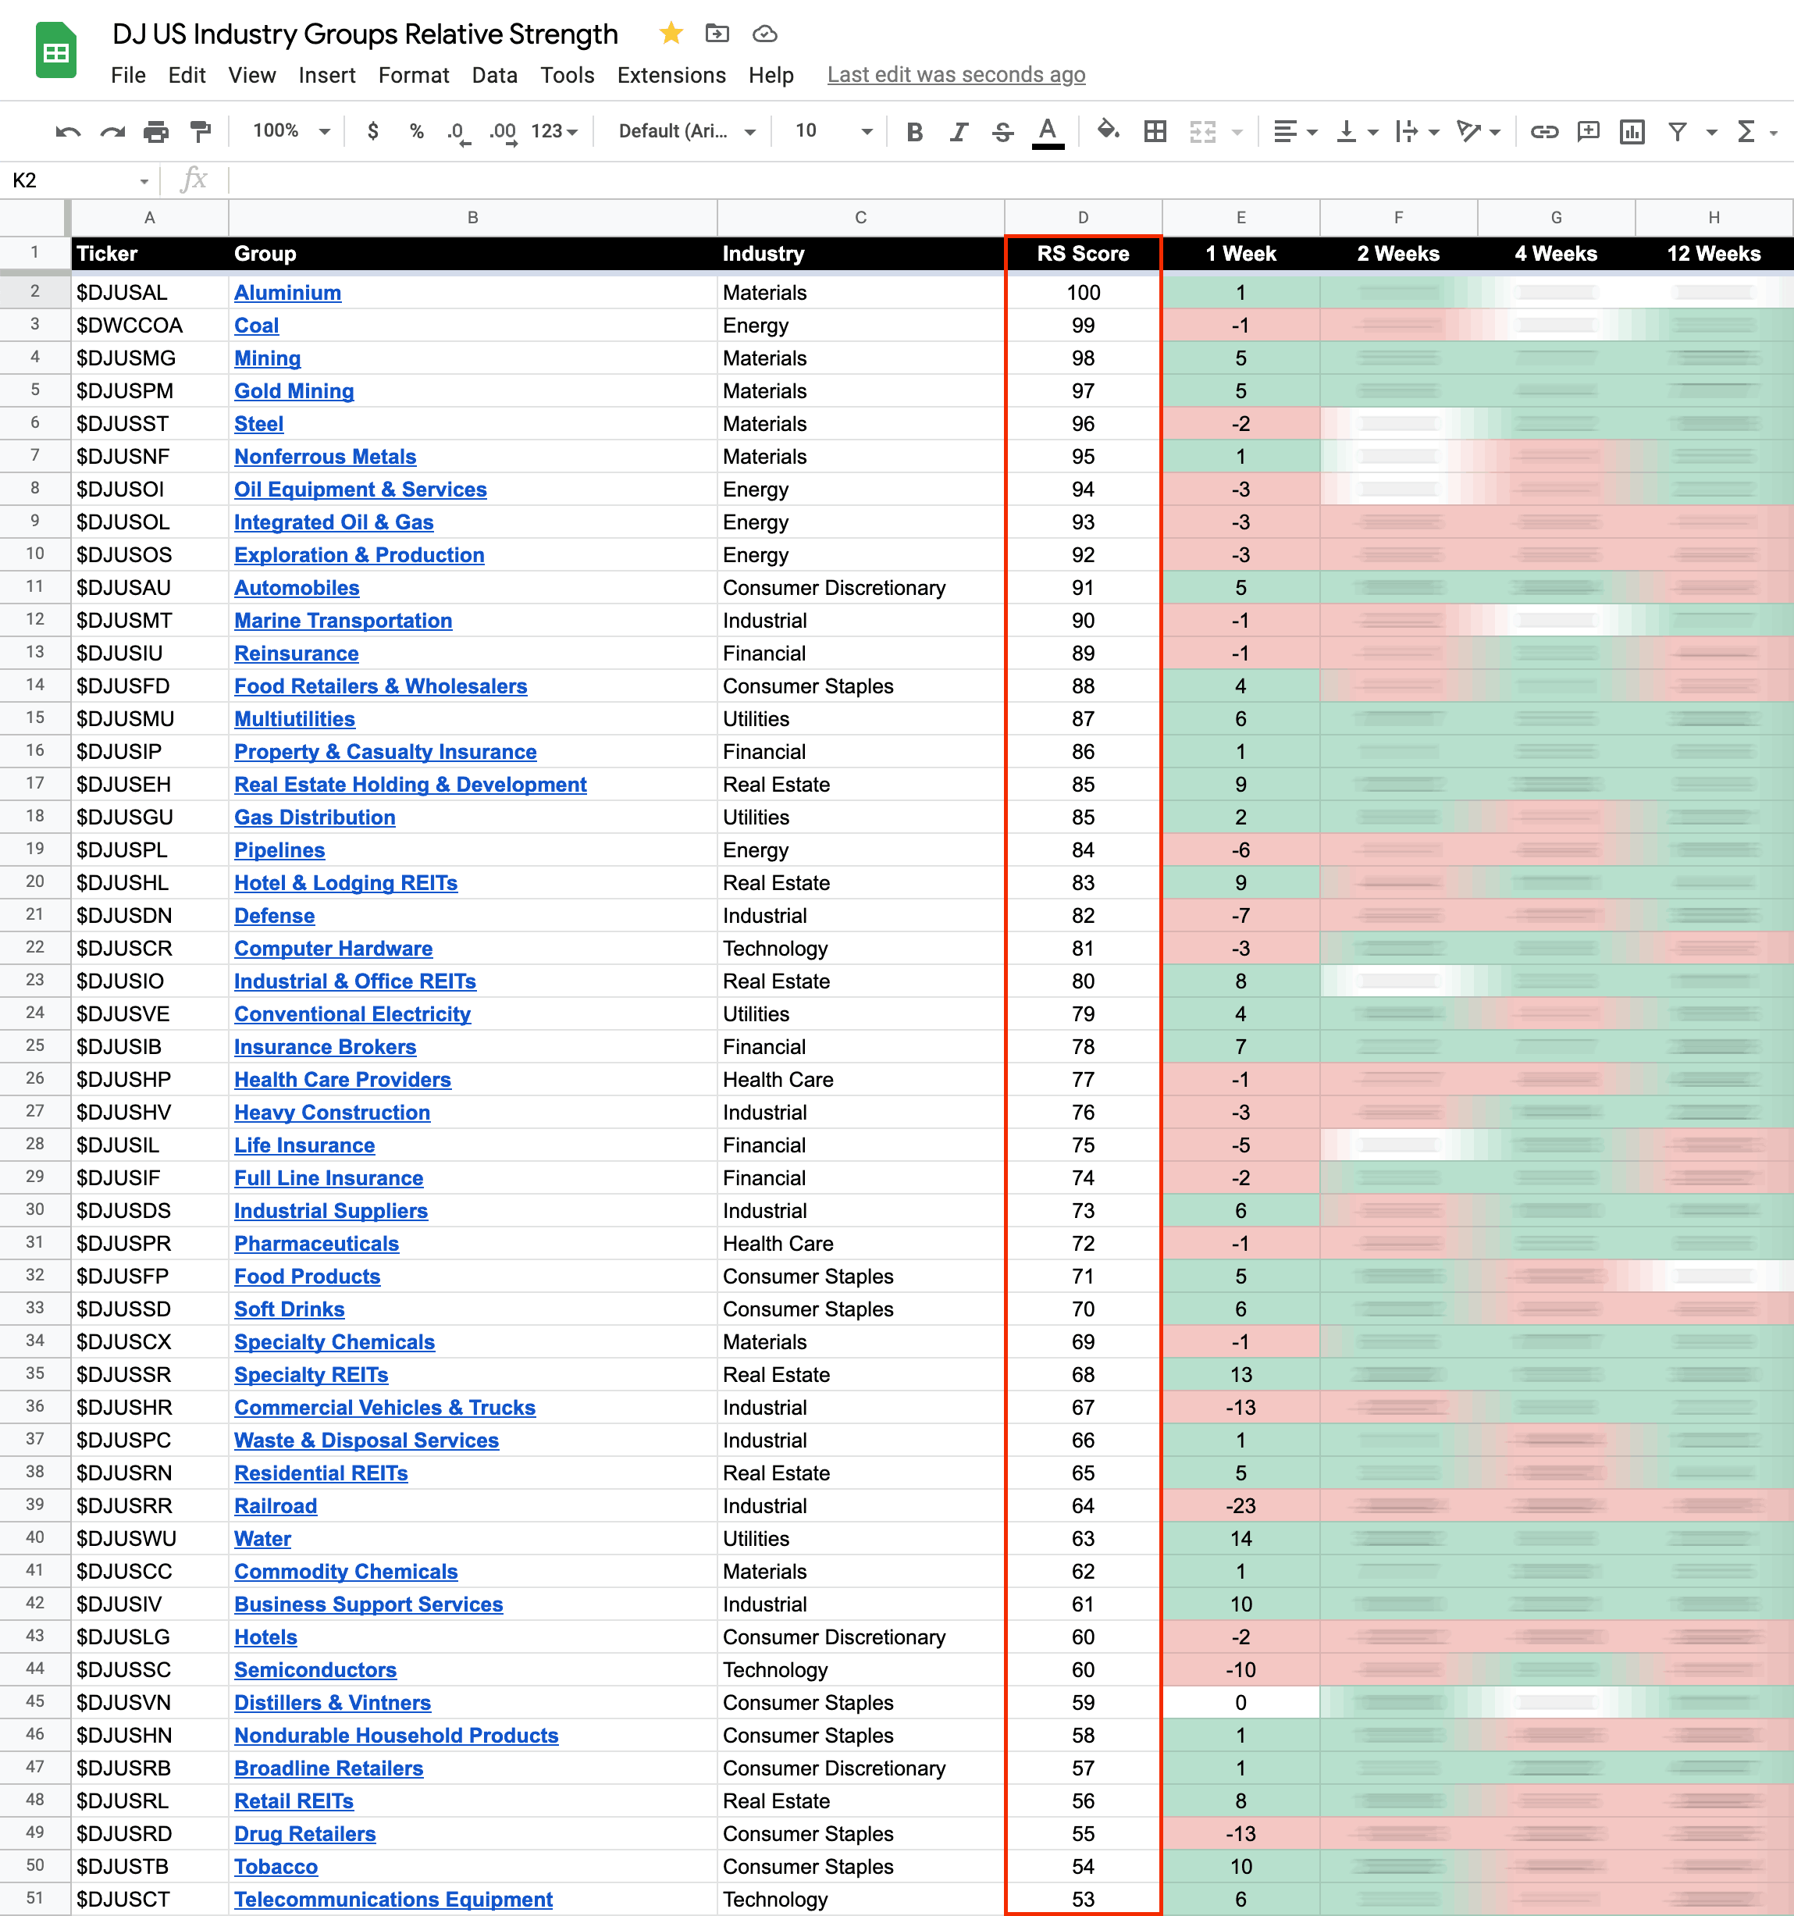
Task: Open vertical align dropdown
Action: click(1357, 131)
